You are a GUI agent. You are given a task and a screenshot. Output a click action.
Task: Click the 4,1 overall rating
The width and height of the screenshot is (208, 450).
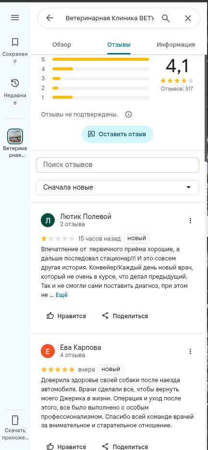[x=177, y=66]
